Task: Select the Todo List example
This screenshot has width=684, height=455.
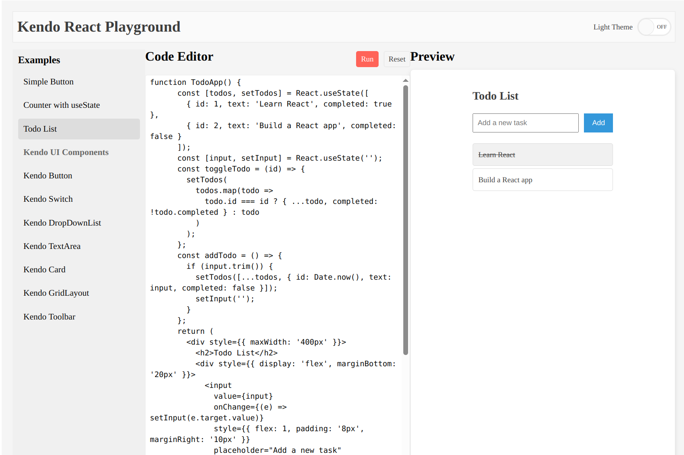Action: tap(79, 129)
